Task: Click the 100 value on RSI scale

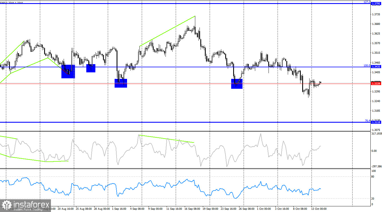Action: point(374,171)
